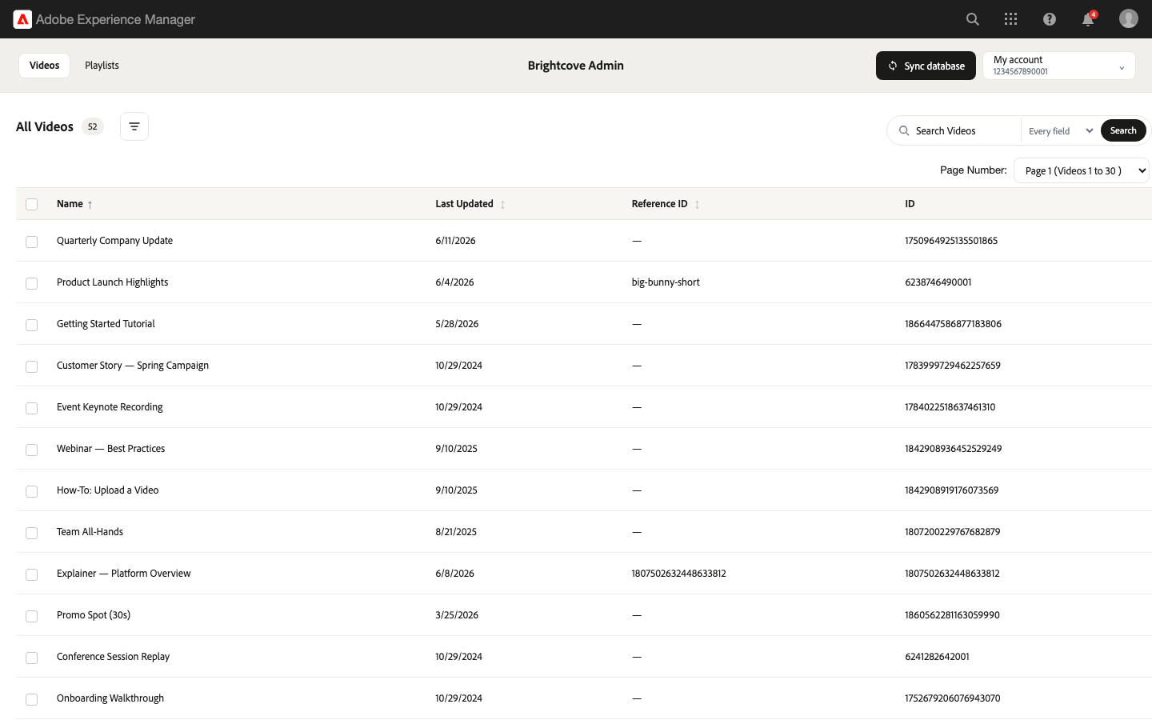Click the Onboarding Walkthrough name
The height and width of the screenshot is (720, 1152).
click(x=110, y=698)
